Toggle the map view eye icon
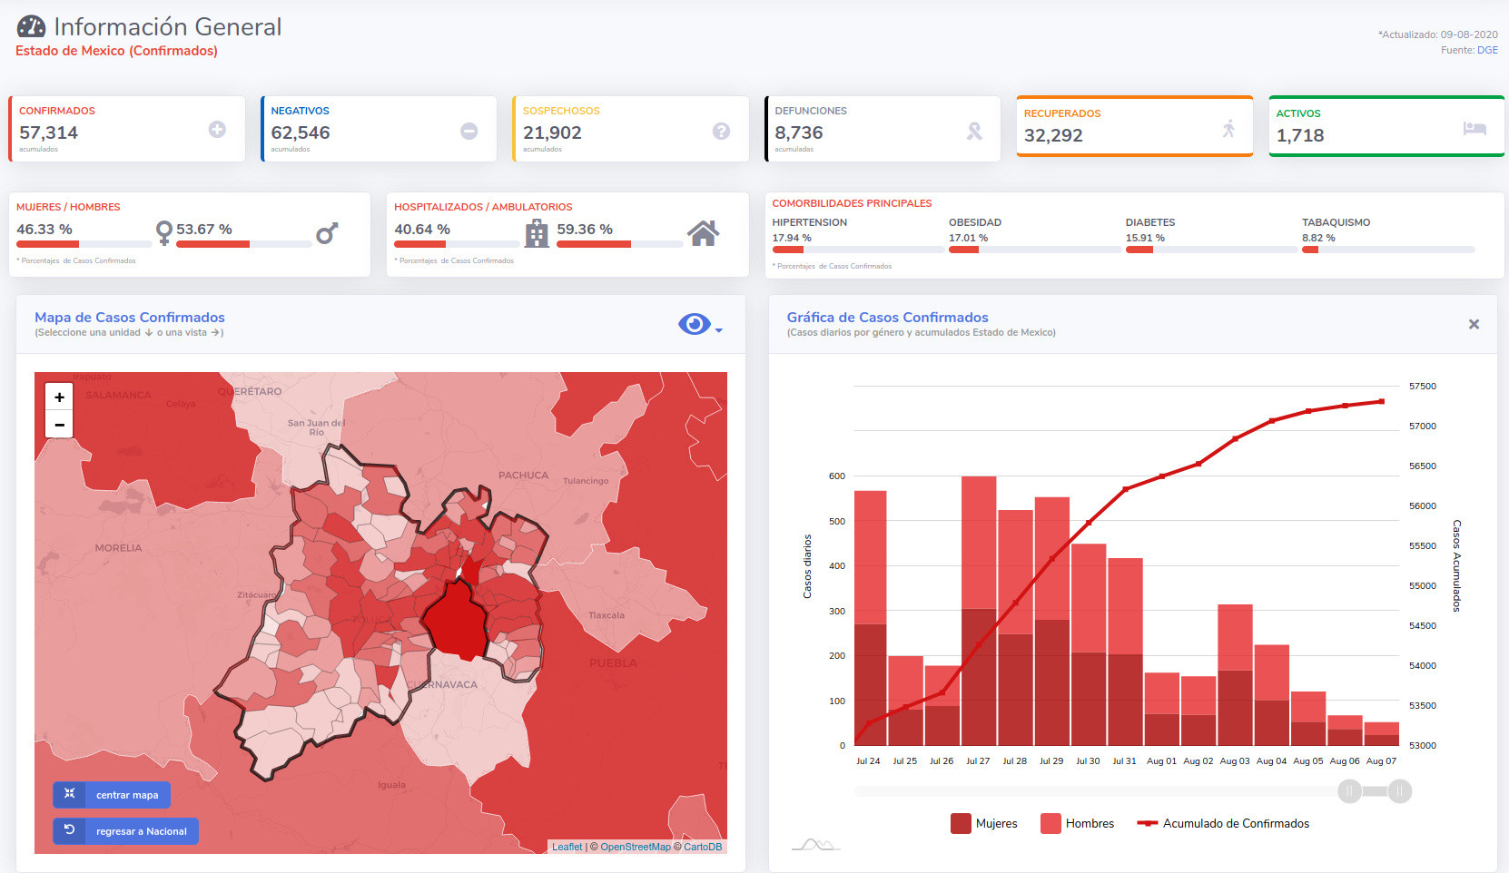Image resolution: width=1509 pixels, height=873 pixels. point(695,324)
